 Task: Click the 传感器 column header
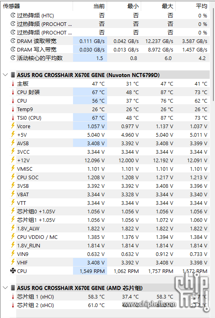click(11, 6)
